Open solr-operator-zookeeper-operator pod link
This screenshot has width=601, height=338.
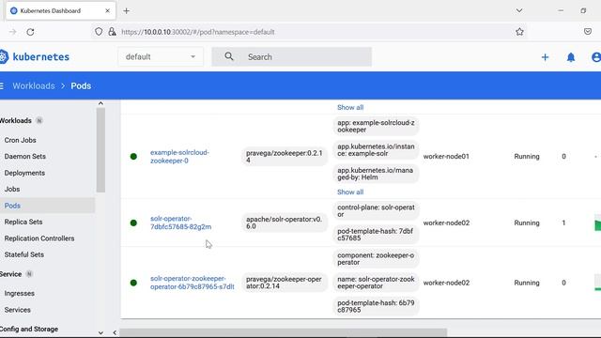(x=192, y=283)
